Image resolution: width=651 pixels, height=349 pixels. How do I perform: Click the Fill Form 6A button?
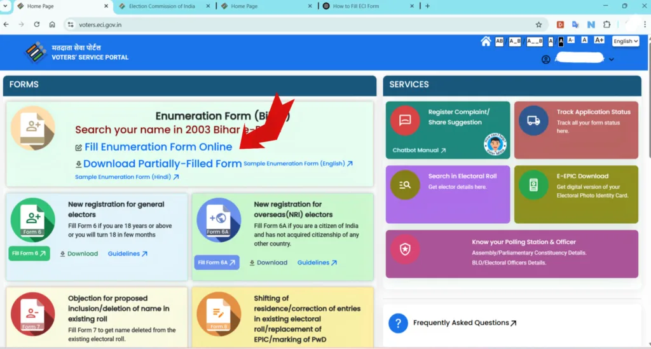[x=217, y=263]
